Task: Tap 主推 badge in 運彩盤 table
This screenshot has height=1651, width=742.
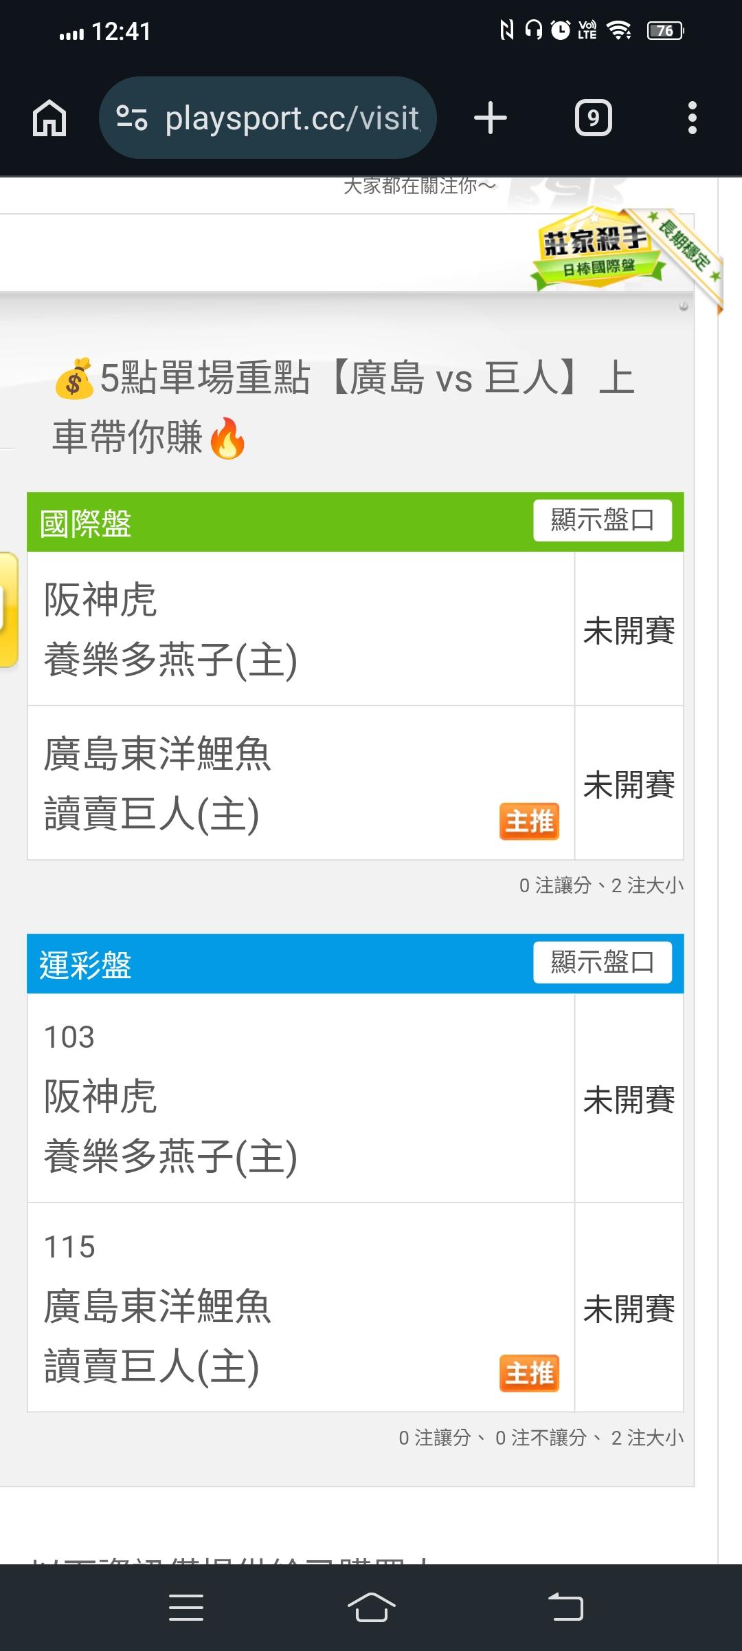Action: pyautogui.click(x=529, y=1373)
